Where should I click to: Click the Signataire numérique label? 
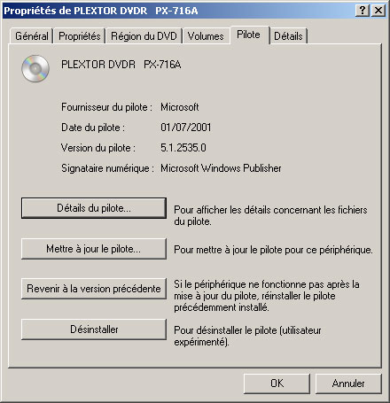107,168
